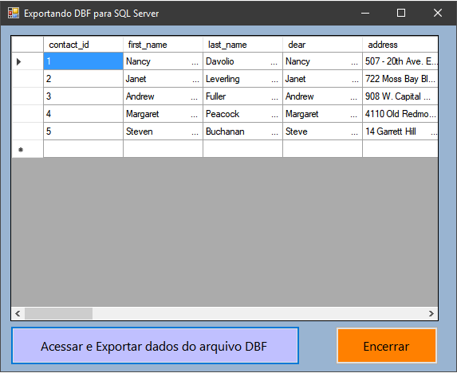This screenshot has width=457, height=373.
Task: Minimize the Exportando DBF window
Action: point(365,13)
